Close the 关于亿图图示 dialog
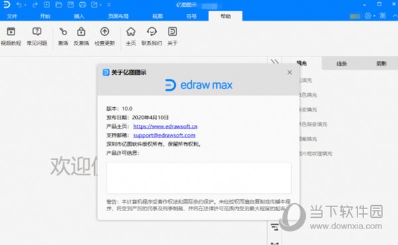The height and width of the screenshot is (245, 398). [289, 72]
